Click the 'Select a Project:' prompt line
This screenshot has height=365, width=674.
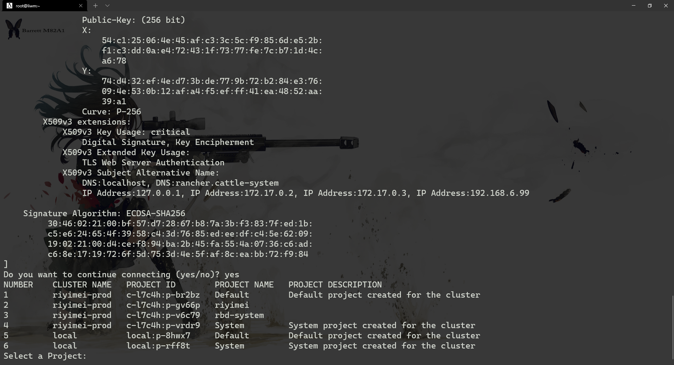(x=45, y=356)
